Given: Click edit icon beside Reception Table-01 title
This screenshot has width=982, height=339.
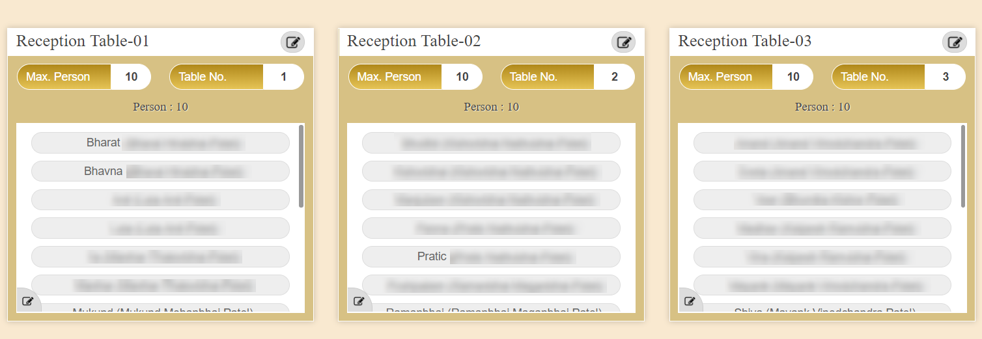Looking at the screenshot, I should click(292, 42).
